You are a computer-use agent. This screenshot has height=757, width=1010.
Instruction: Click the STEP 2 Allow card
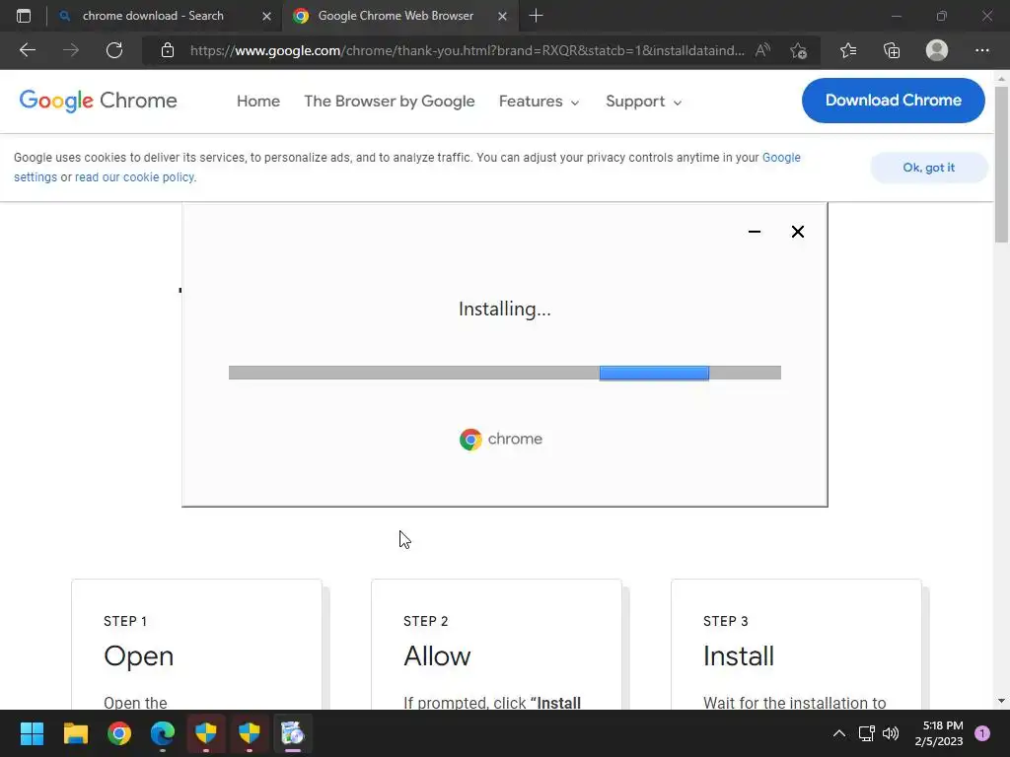click(x=496, y=645)
